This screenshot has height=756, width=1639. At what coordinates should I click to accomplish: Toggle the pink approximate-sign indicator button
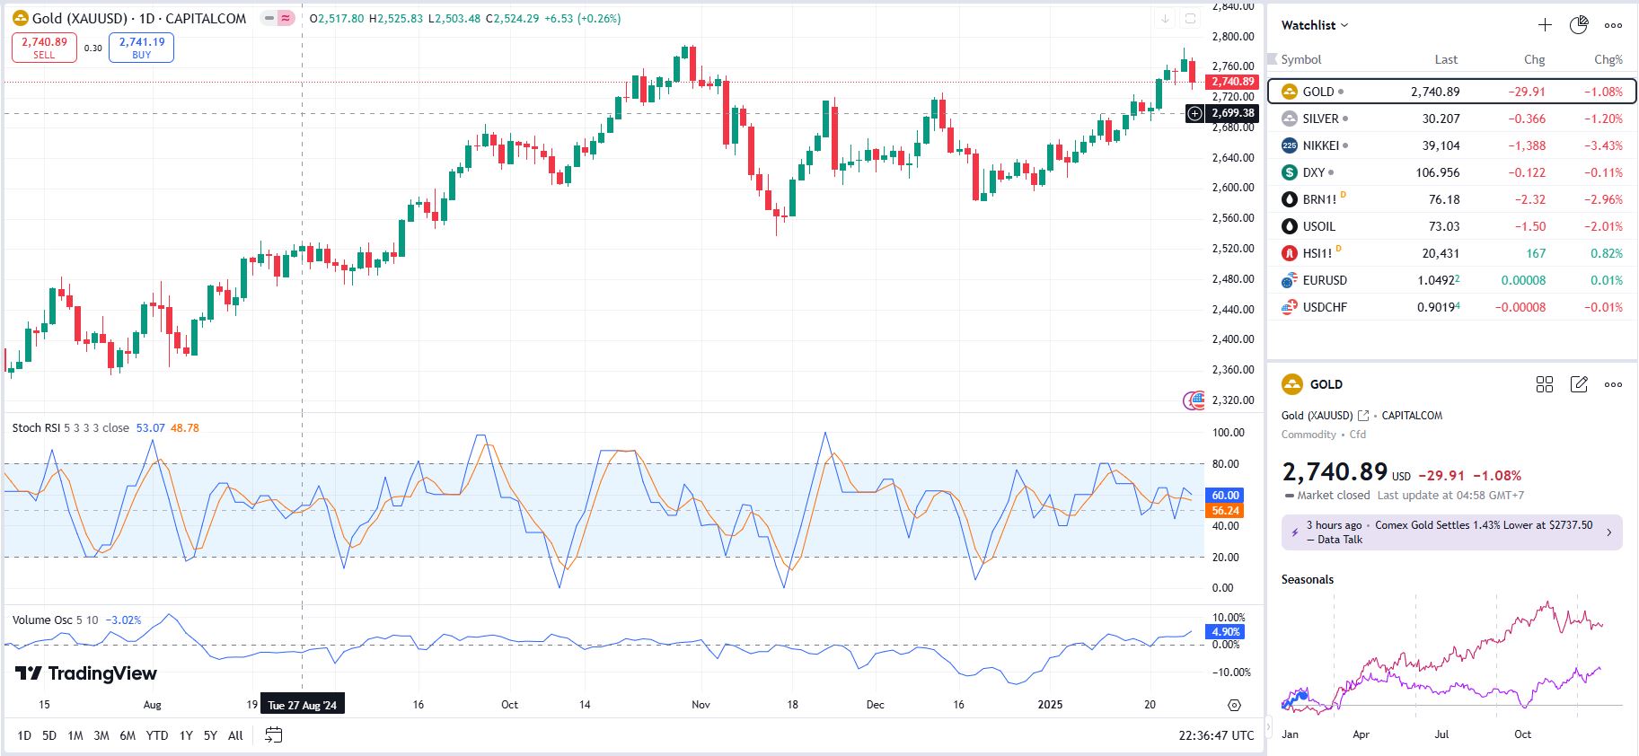point(286,18)
